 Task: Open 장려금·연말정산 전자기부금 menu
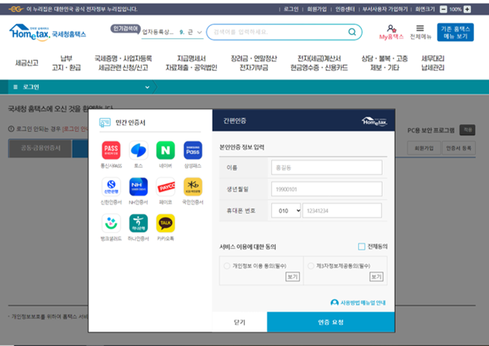(x=253, y=63)
